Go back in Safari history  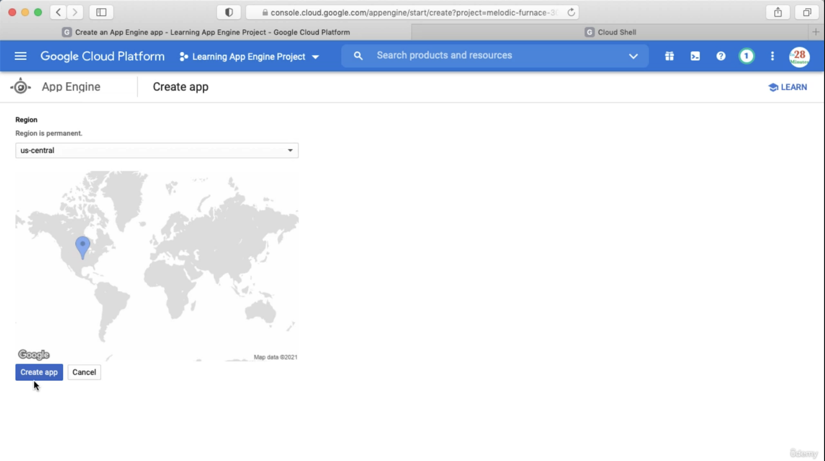tap(58, 12)
